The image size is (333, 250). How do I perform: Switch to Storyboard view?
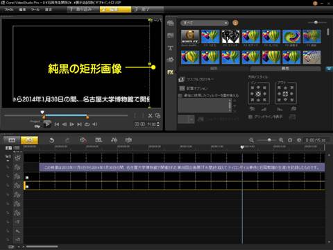pyautogui.click(x=12, y=140)
